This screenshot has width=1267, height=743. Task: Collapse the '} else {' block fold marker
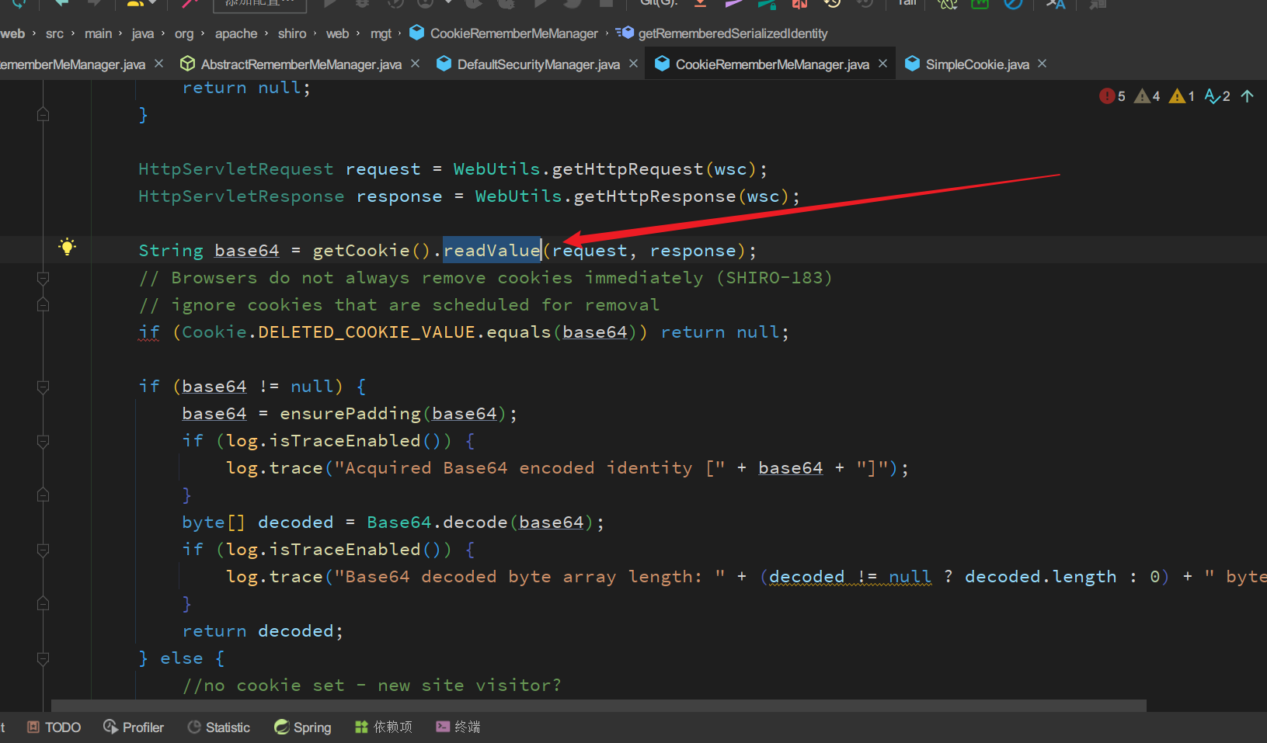click(x=44, y=658)
